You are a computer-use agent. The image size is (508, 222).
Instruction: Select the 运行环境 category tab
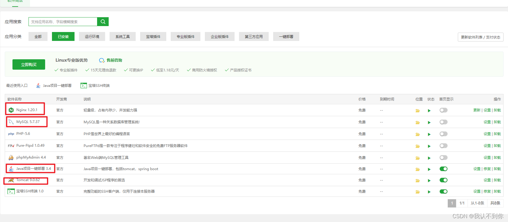click(92, 36)
